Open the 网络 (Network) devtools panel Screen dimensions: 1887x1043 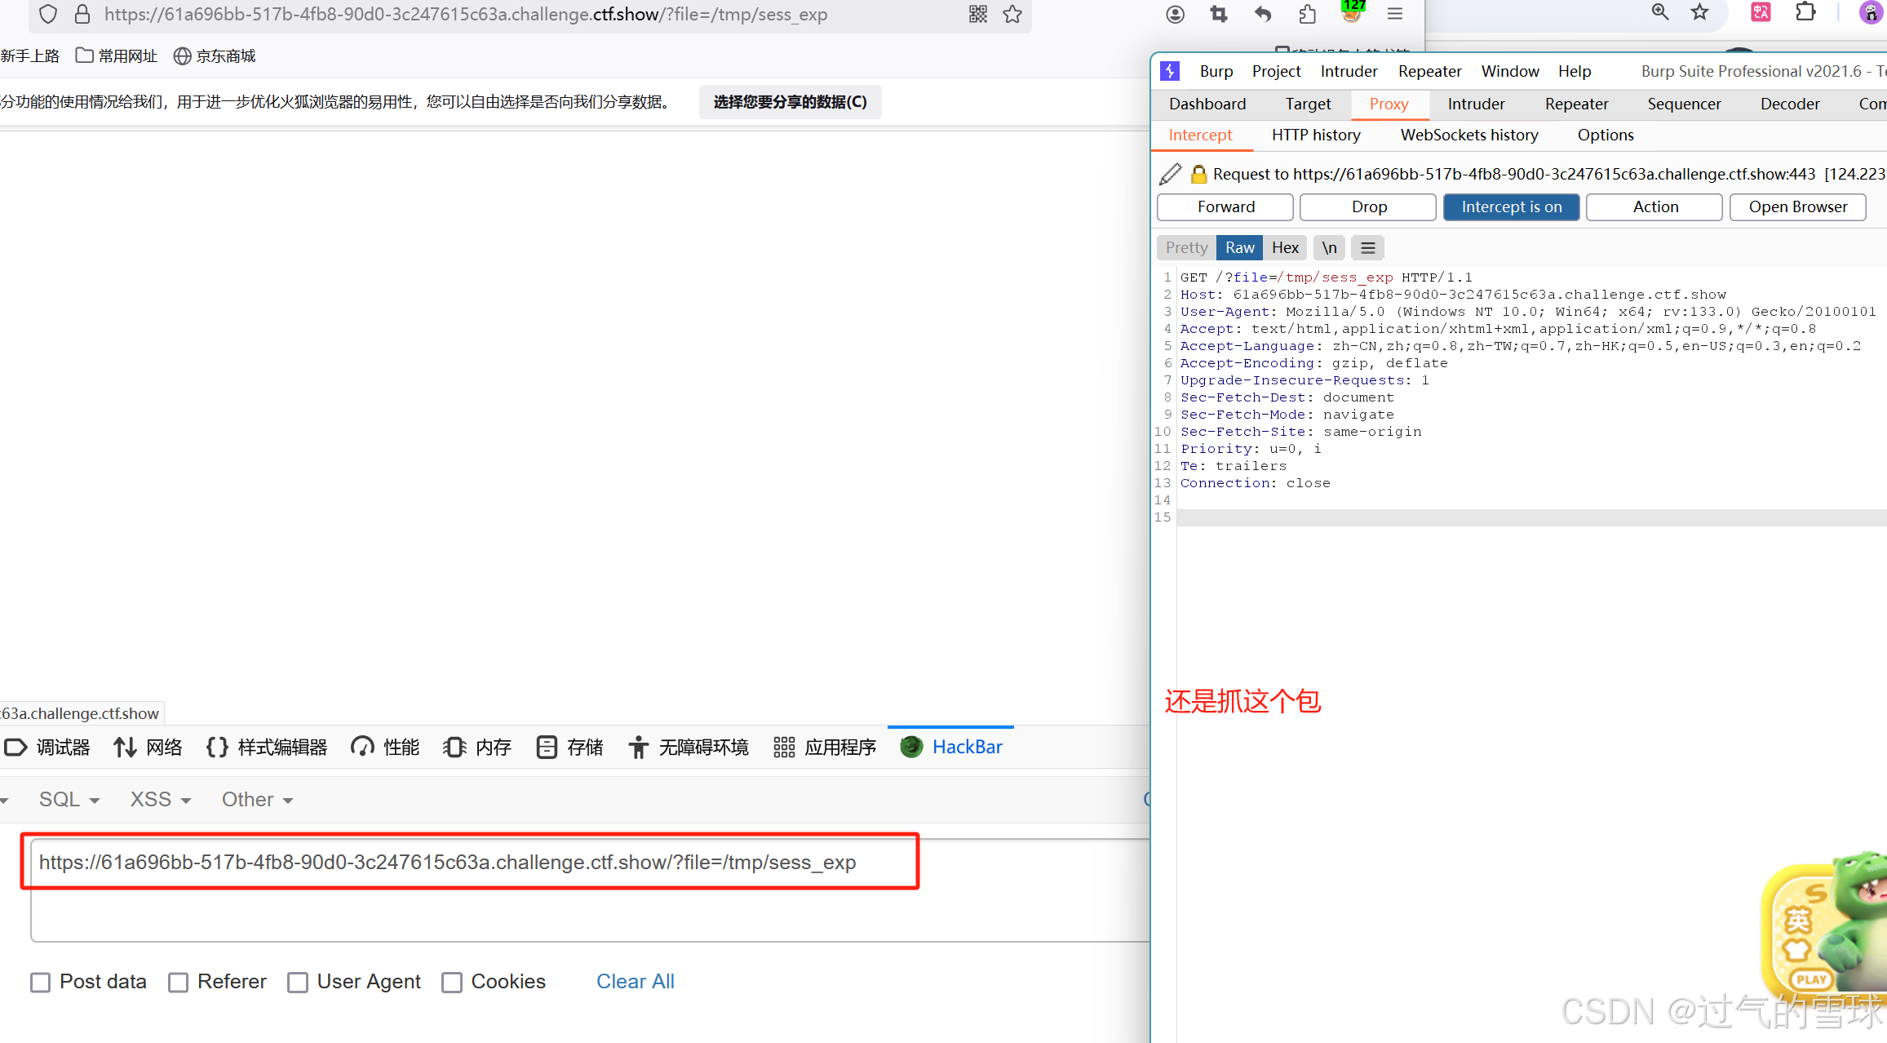coord(147,747)
